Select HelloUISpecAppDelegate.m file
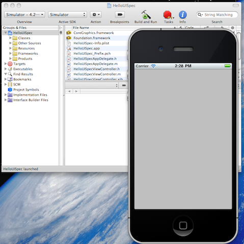The height and width of the screenshot is (244, 244). tap(96, 64)
